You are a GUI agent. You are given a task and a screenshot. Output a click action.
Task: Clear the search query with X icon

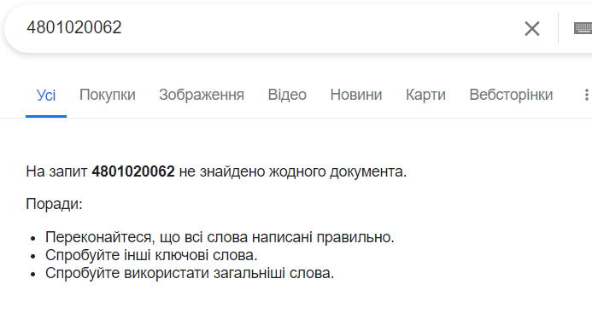532,29
